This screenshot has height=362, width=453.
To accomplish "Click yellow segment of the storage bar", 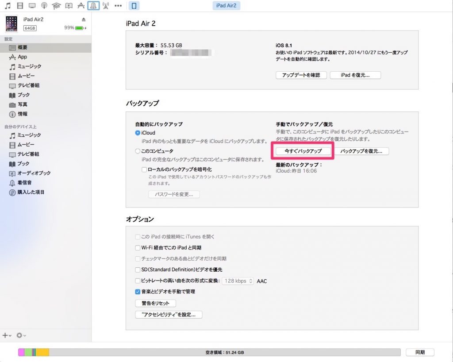I will 42,352.
